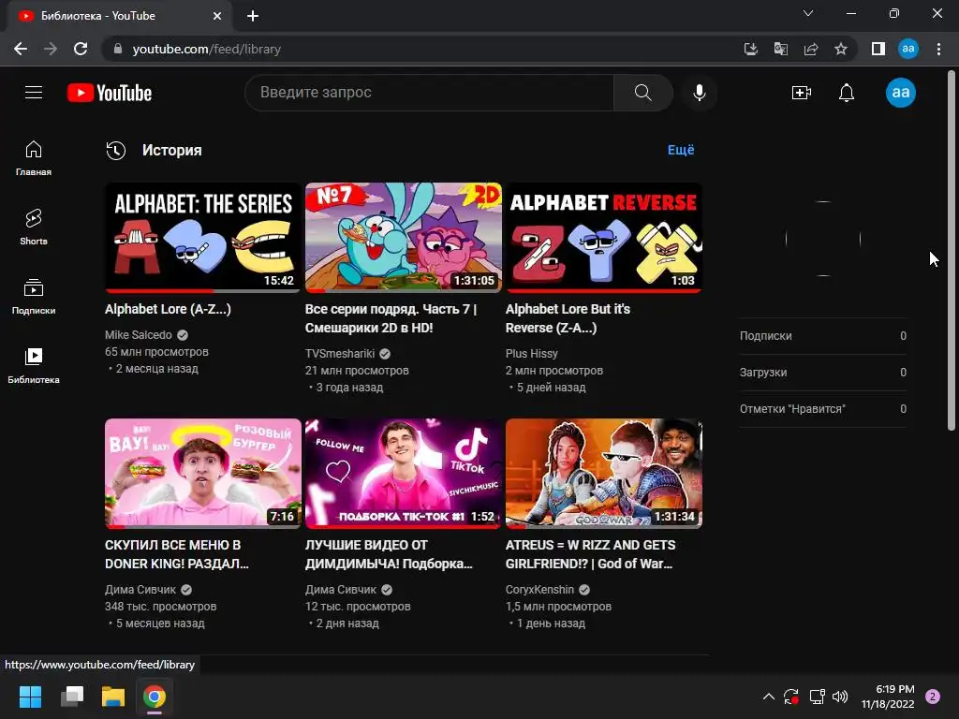959x719 pixels.
Task: Select the Библиотека - YouTube tab
Action: point(119,16)
